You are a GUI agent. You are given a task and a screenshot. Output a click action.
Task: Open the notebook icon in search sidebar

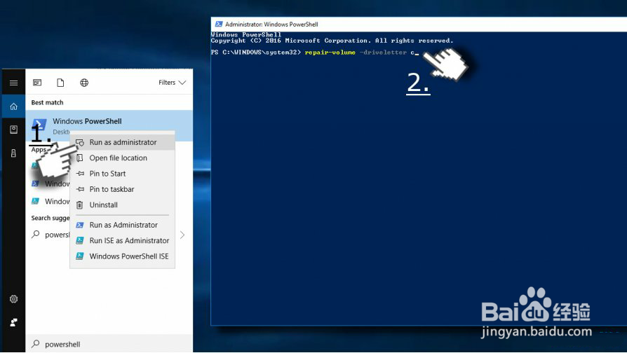(x=13, y=130)
